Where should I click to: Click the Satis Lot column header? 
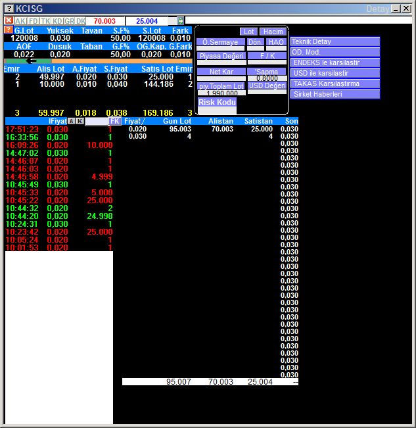point(158,69)
